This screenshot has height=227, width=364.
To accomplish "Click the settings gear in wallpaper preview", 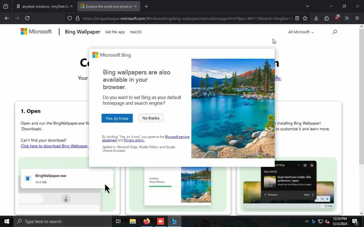I will coord(312,165).
